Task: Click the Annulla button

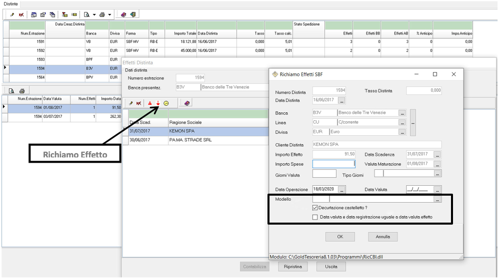Action: [382, 237]
